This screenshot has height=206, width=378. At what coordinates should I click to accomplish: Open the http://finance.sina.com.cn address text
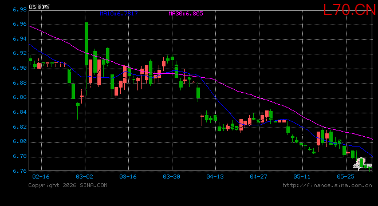click(327, 185)
